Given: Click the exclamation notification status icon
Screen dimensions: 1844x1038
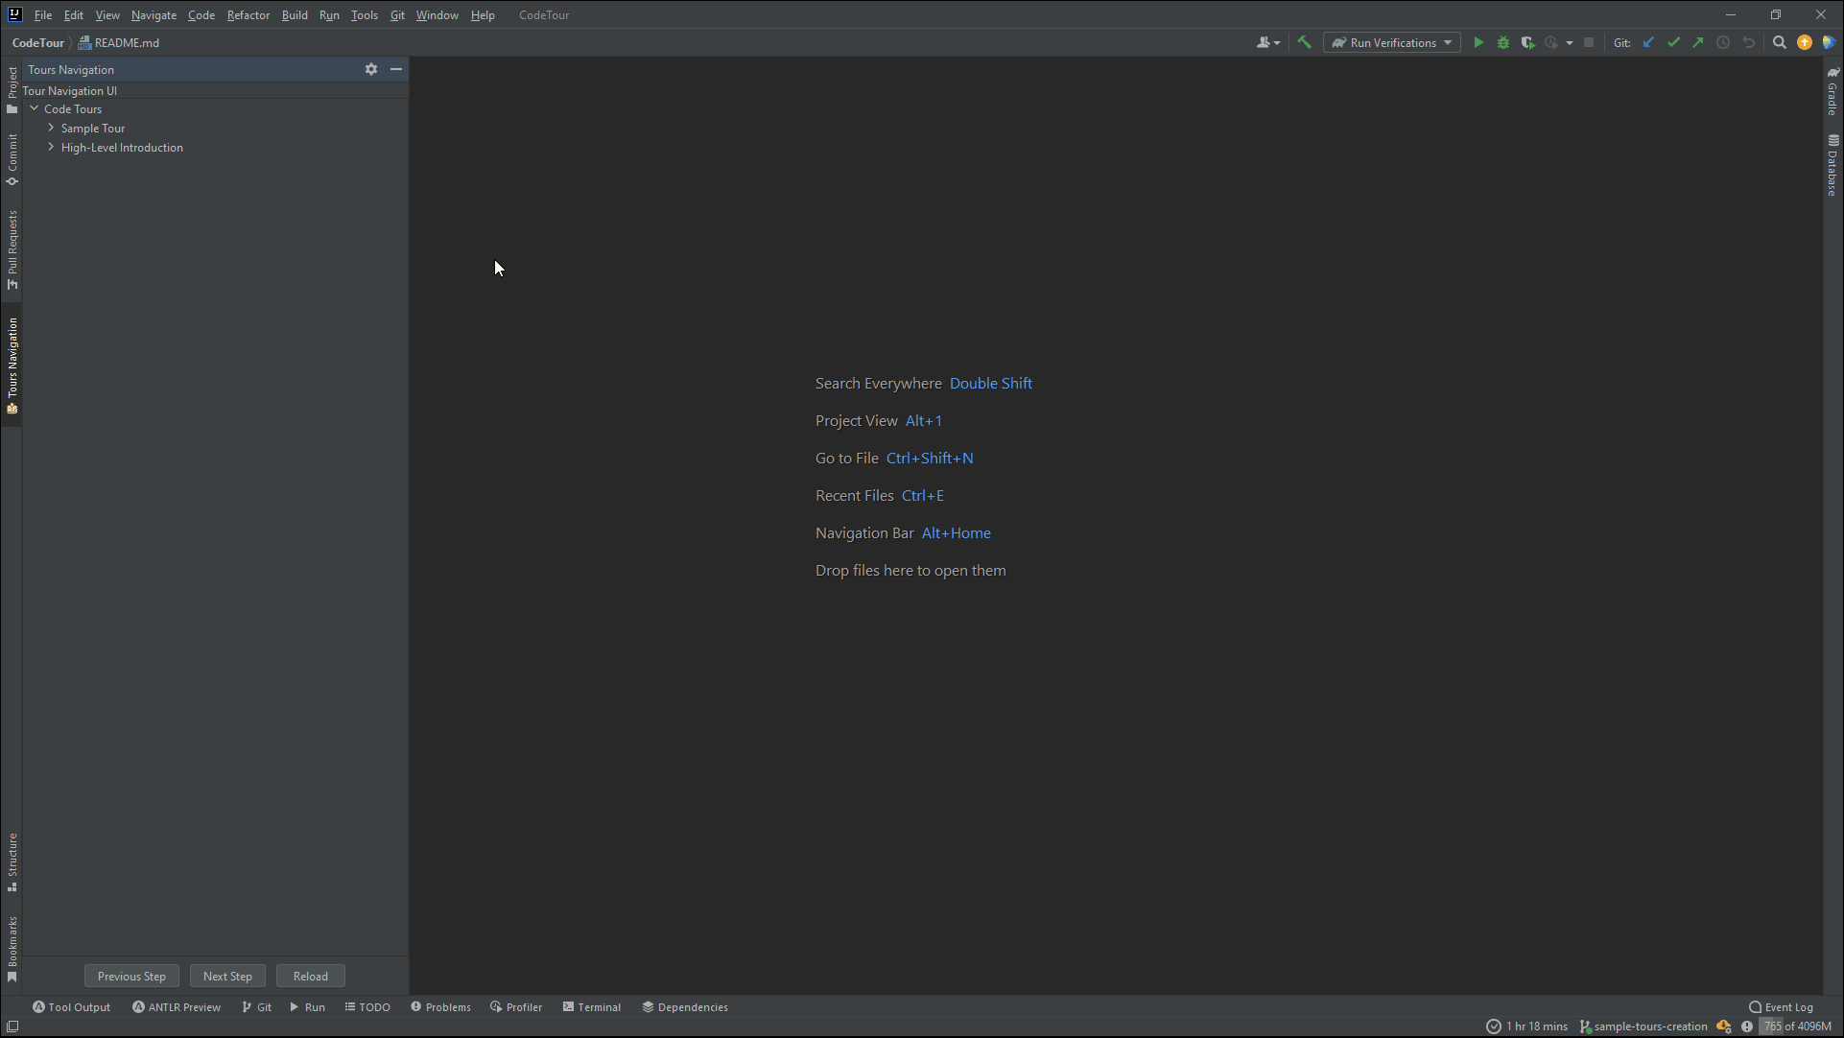Looking at the screenshot, I should (1747, 1026).
